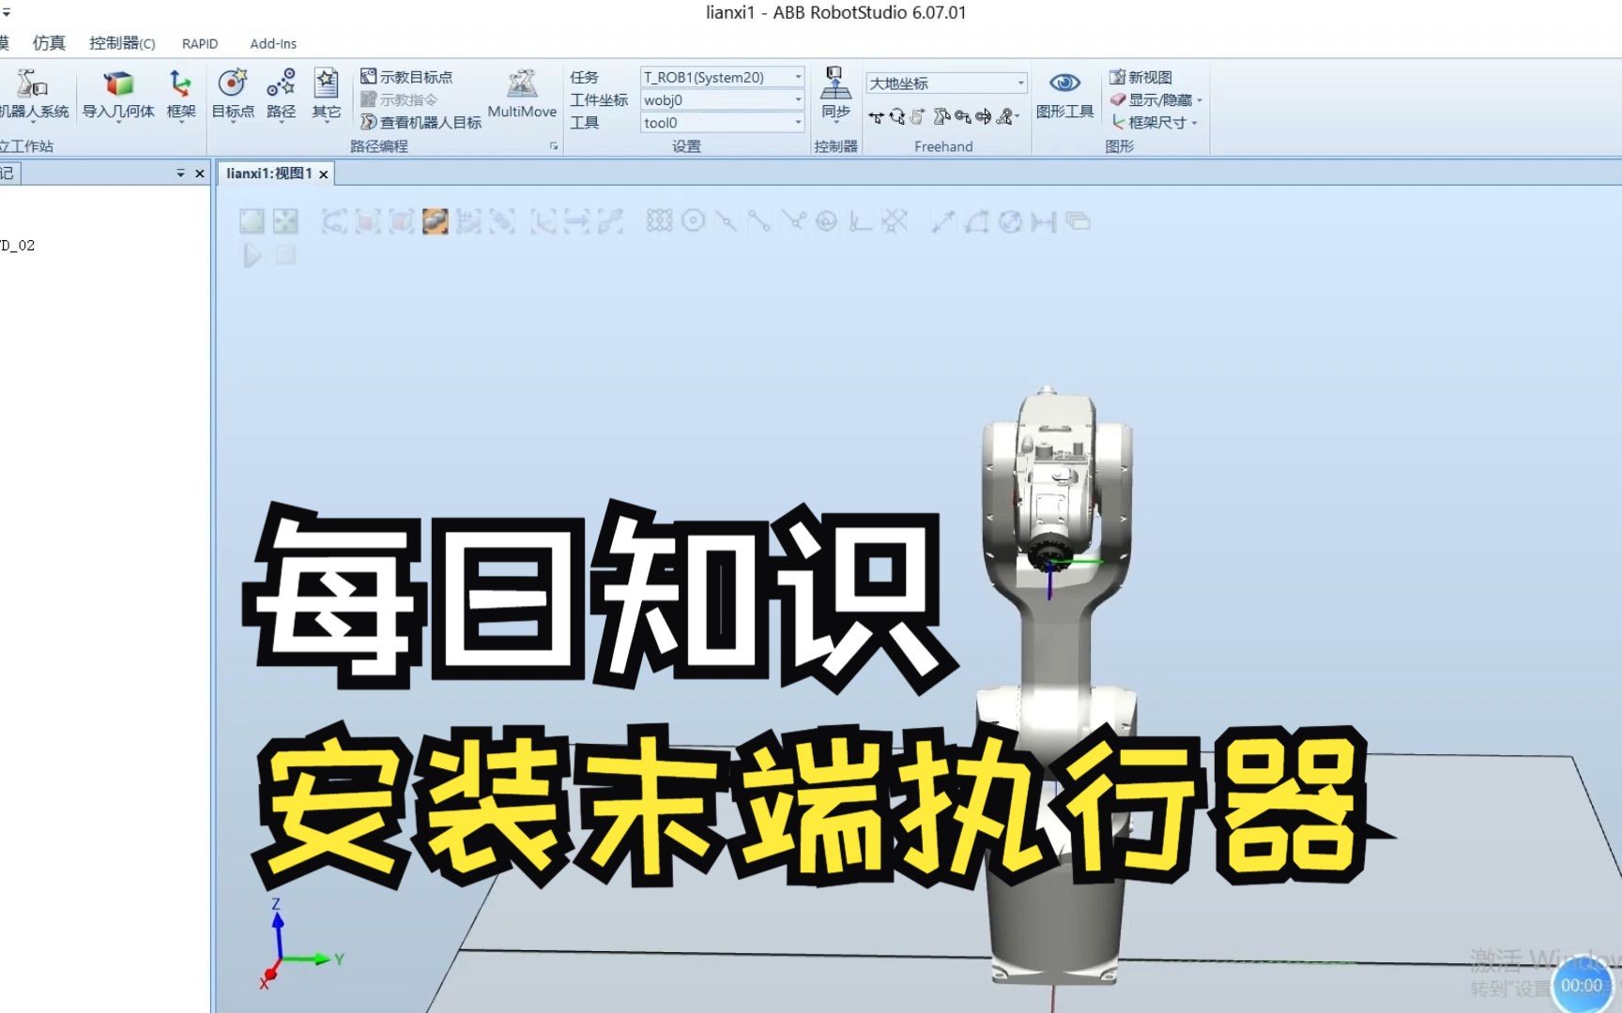This screenshot has width=1622, height=1013.
Task: Switch to the 仿真 (Simulation) tab
Action: 49,43
